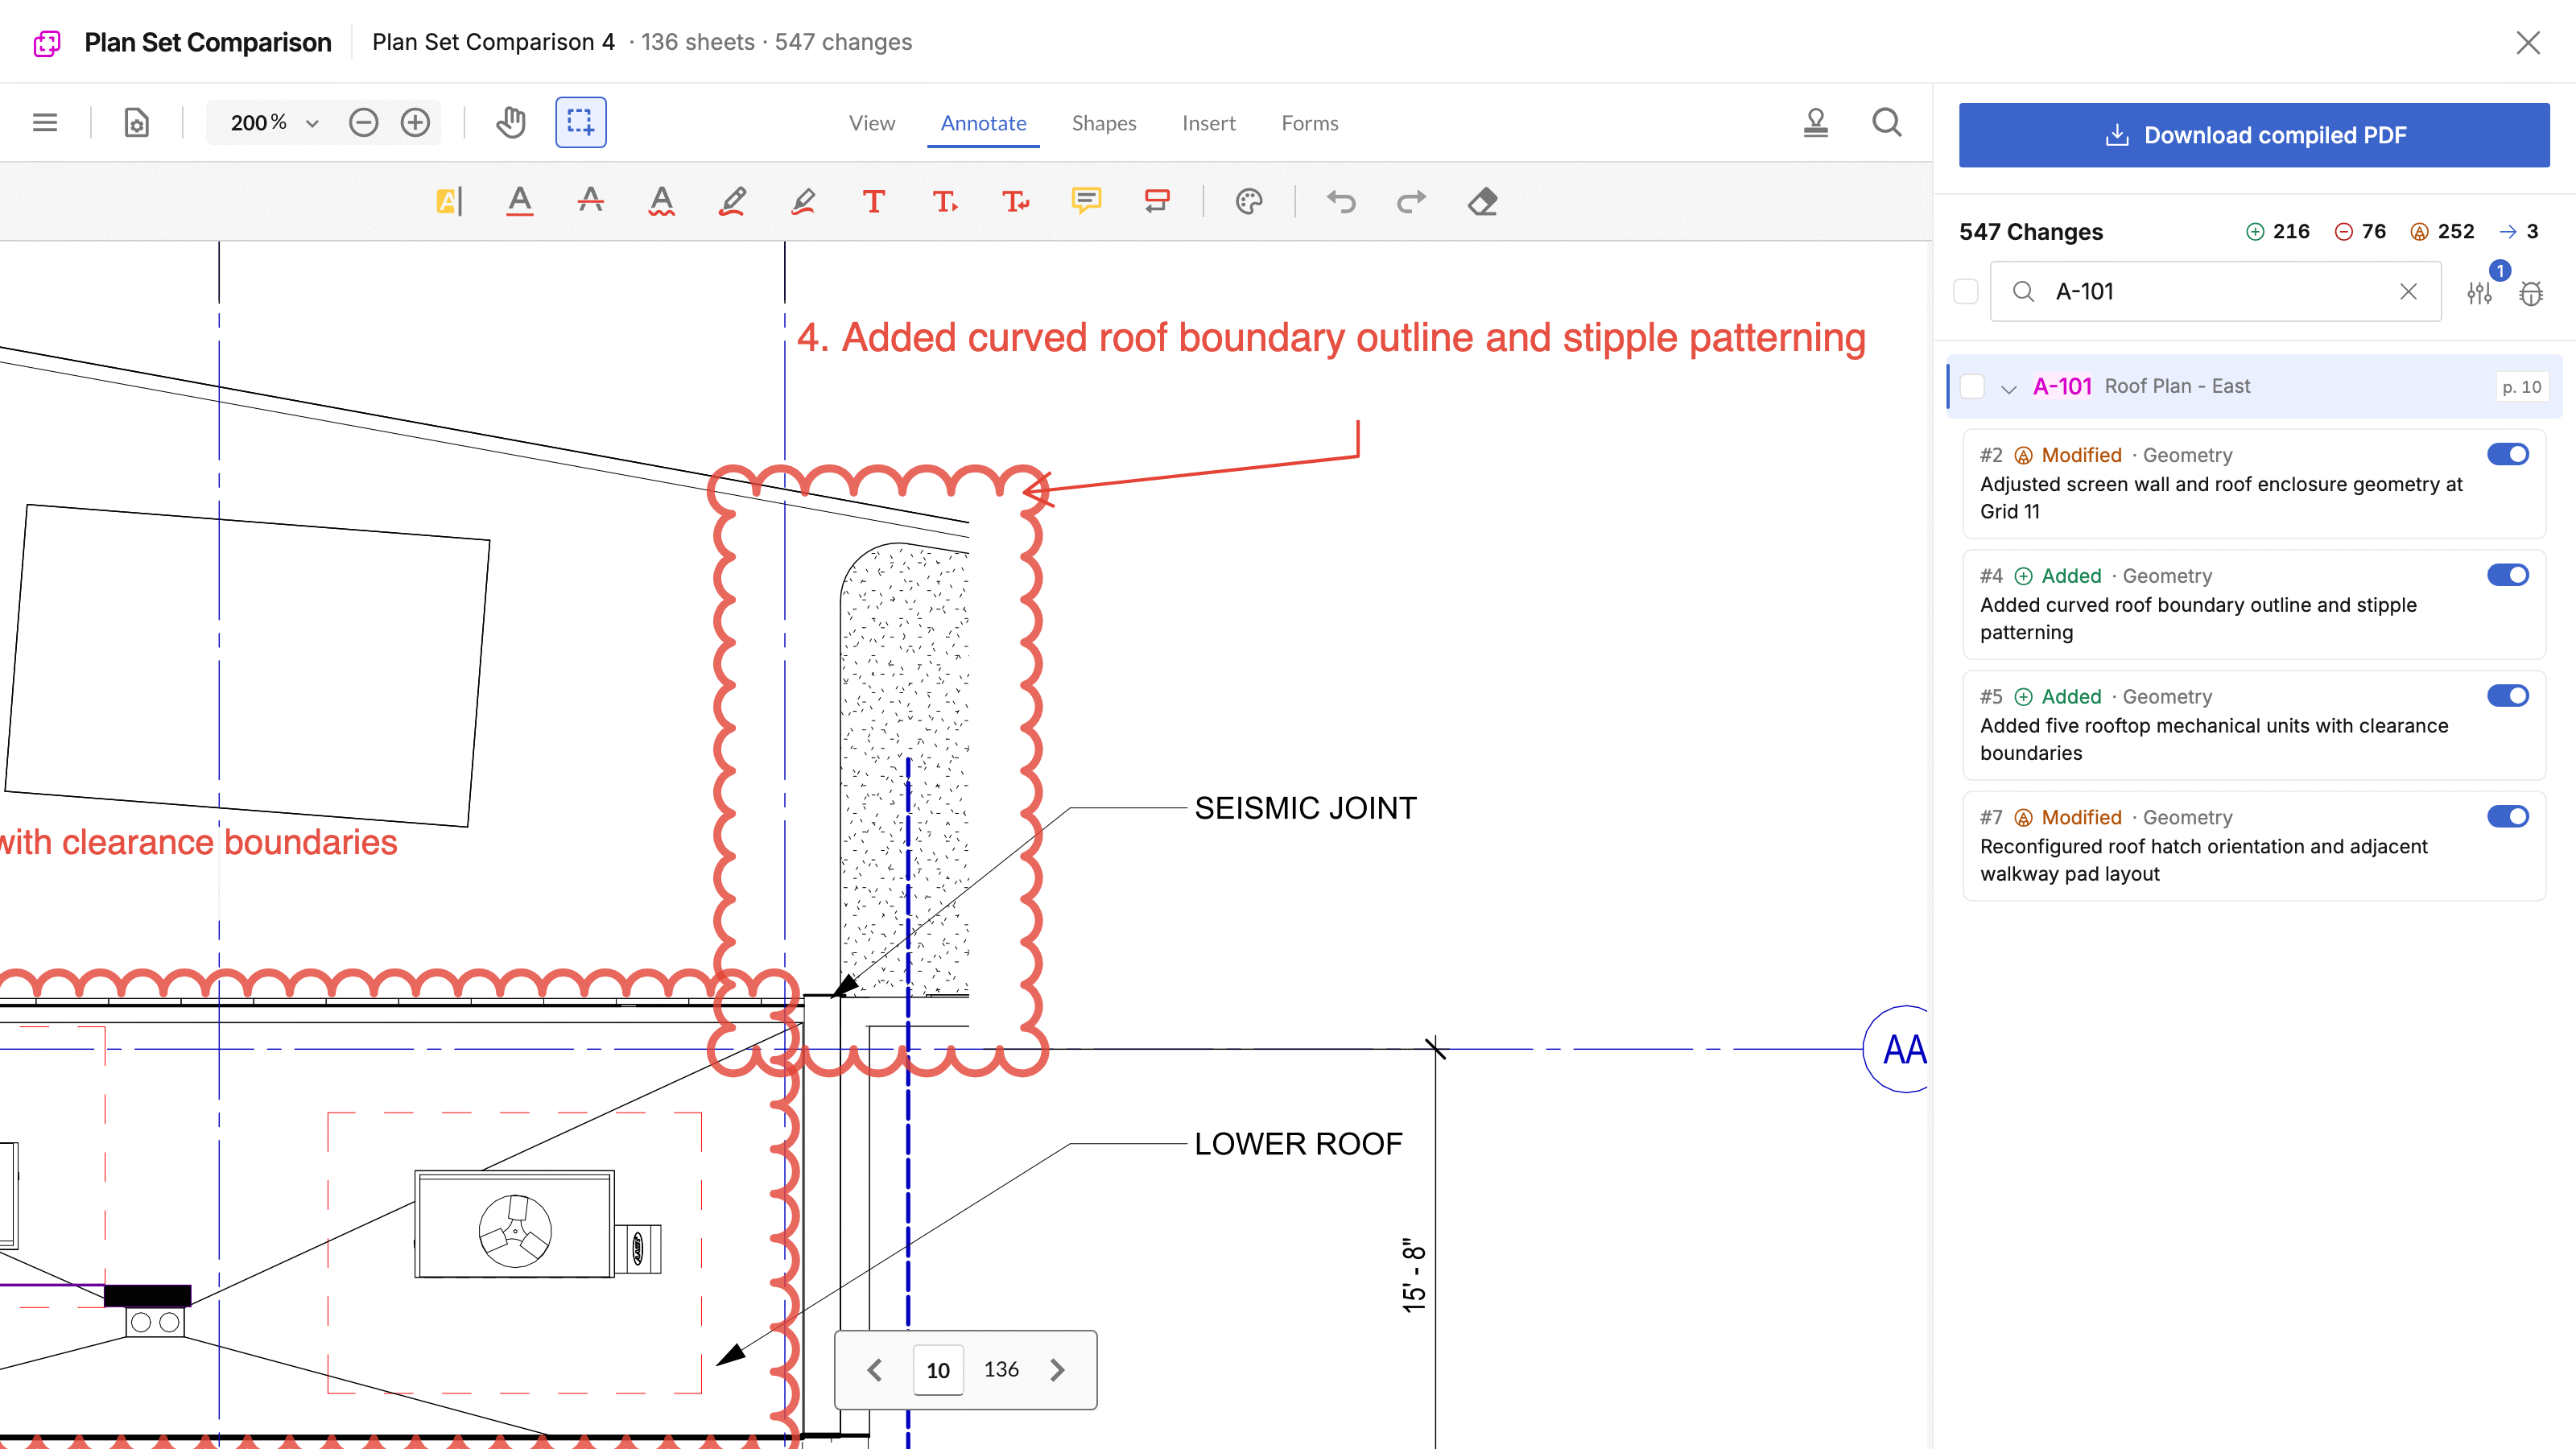Image resolution: width=2576 pixels, height=1449 pixels.
Task: Select the strikethrough text tool
Action: coord(591,201)
